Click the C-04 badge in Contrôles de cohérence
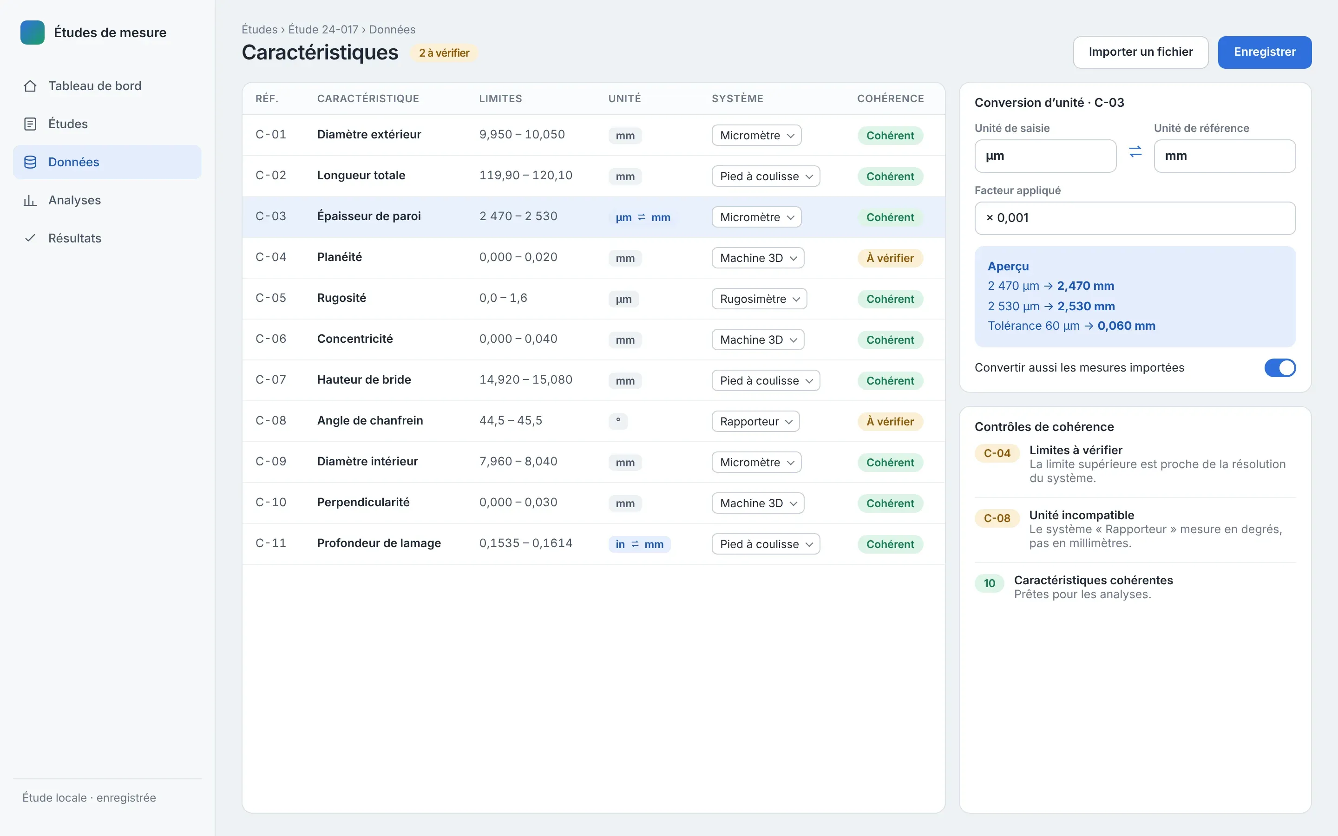Screen dimensions: 1338x836 (997, 453)
